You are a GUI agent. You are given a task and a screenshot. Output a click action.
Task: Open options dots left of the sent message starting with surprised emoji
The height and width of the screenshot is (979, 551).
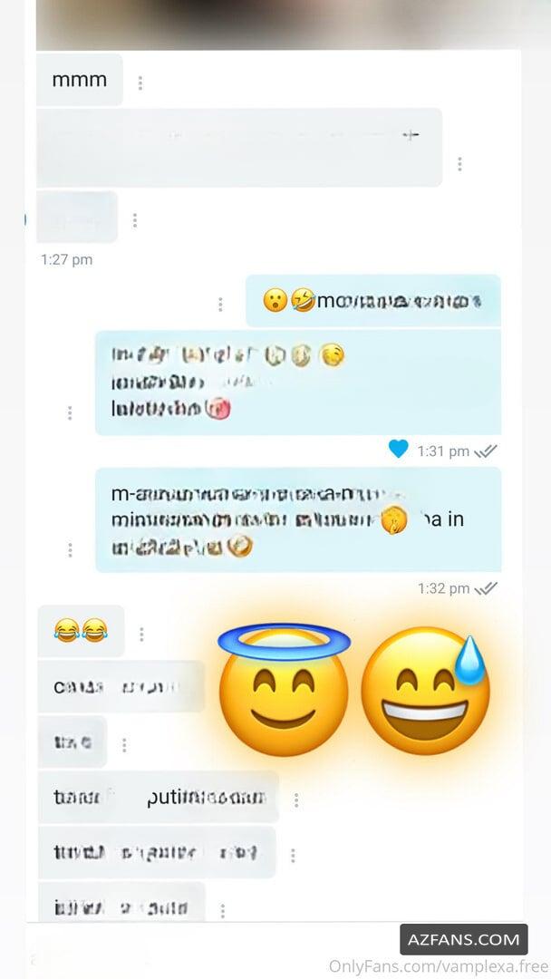tap(219, 304)
